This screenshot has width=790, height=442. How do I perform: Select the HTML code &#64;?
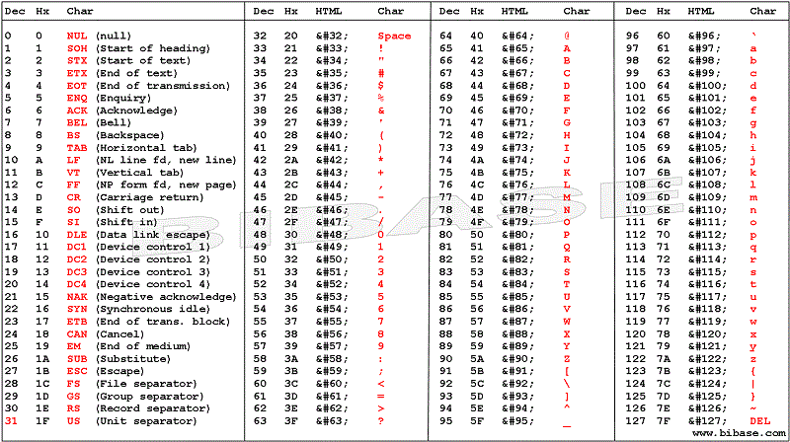click(517, 35)
